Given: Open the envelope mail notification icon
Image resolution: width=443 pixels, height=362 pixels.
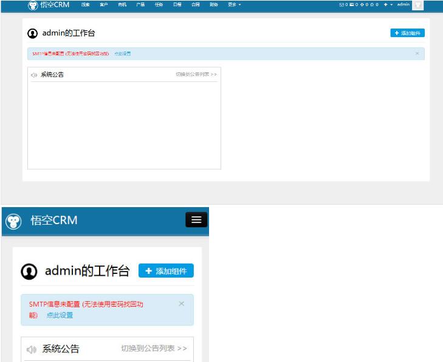Looking at the screenshot, I should [x=342, y=5].
